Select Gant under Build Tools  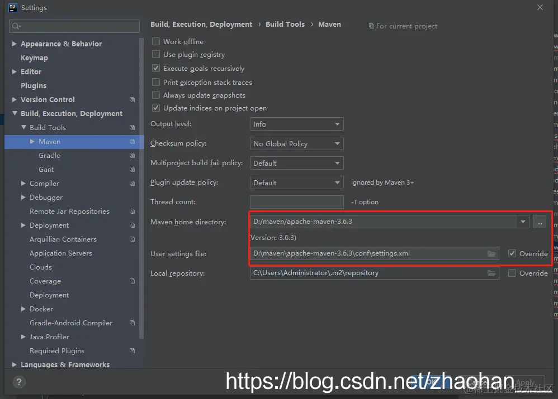[x=46, y=170]
